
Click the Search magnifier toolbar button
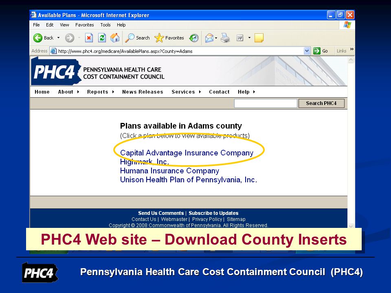pos(137,38)
